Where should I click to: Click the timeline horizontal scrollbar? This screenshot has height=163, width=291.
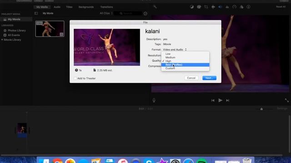click(x=141, y=155)
